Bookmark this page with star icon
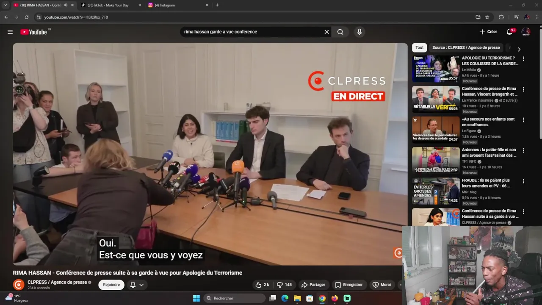 coord(487,17)
